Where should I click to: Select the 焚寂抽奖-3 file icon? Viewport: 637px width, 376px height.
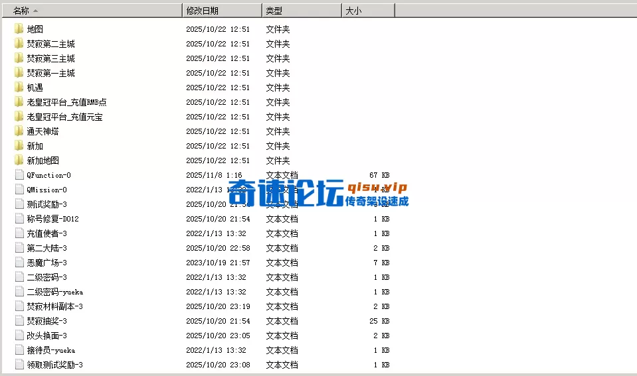tap(19, 321)
